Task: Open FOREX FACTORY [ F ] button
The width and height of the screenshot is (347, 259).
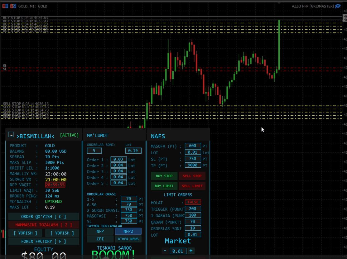Action: [x=44, y=241]
